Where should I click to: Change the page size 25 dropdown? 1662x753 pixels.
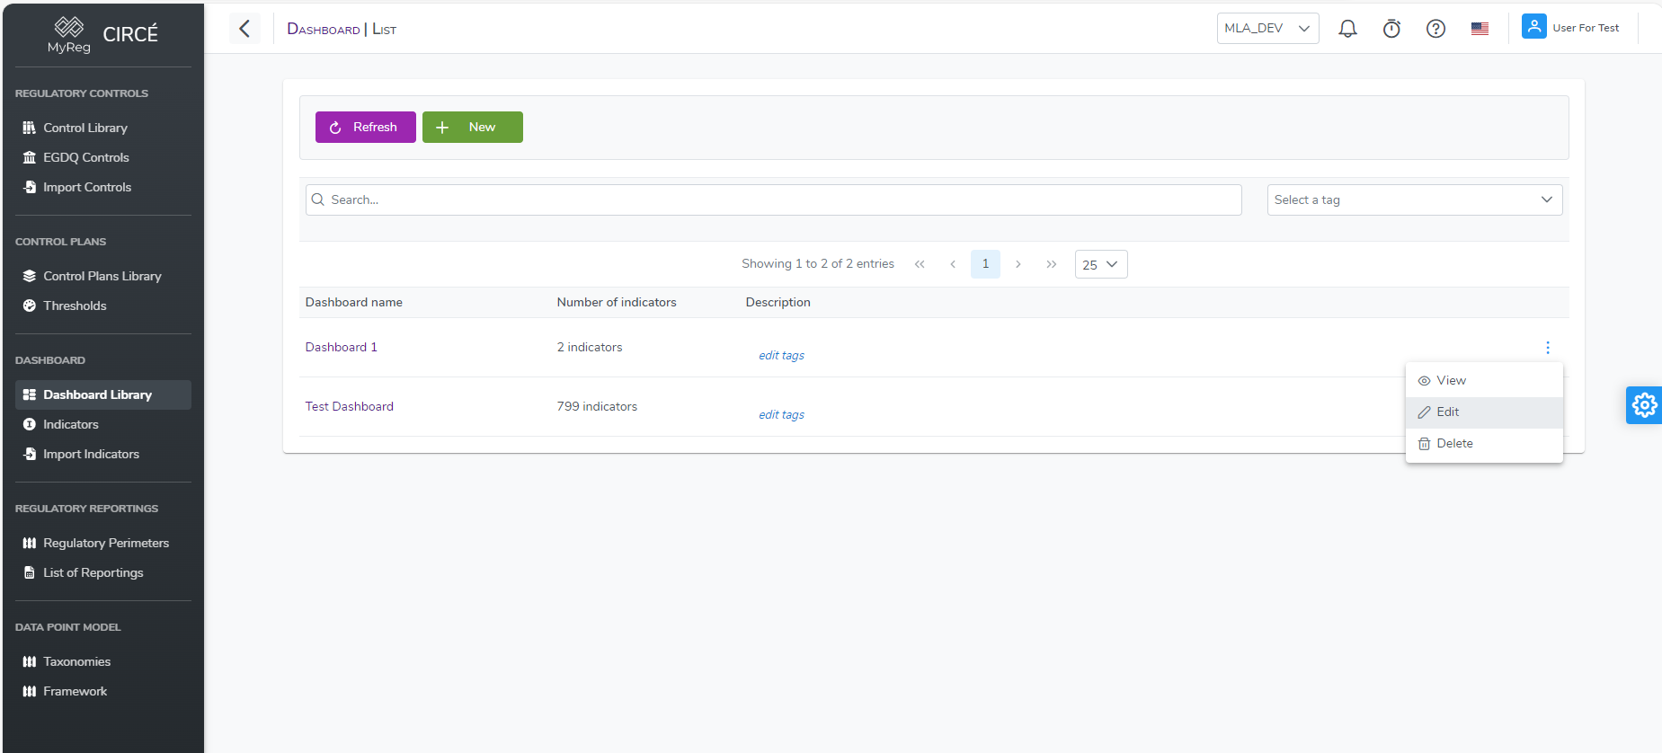[x=1100, y=264]
